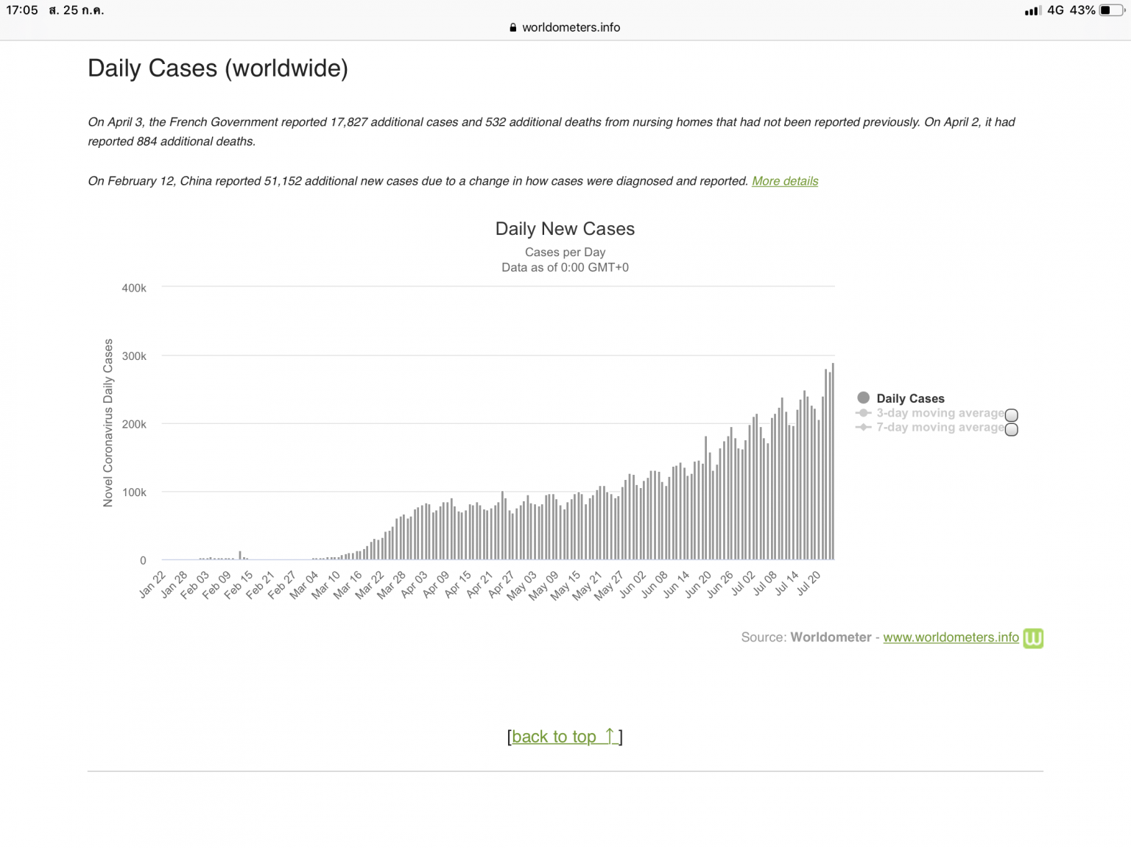
Task: Tap the worldometers.info address field
Action: click(571, 27)
